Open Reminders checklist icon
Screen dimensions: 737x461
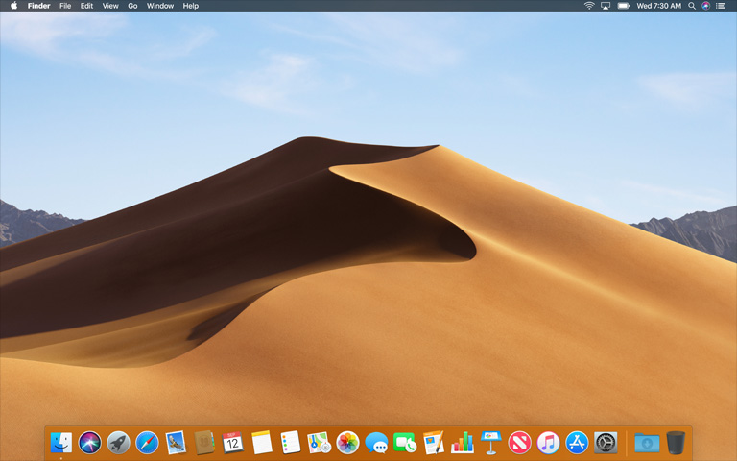[x=291, y=443]
